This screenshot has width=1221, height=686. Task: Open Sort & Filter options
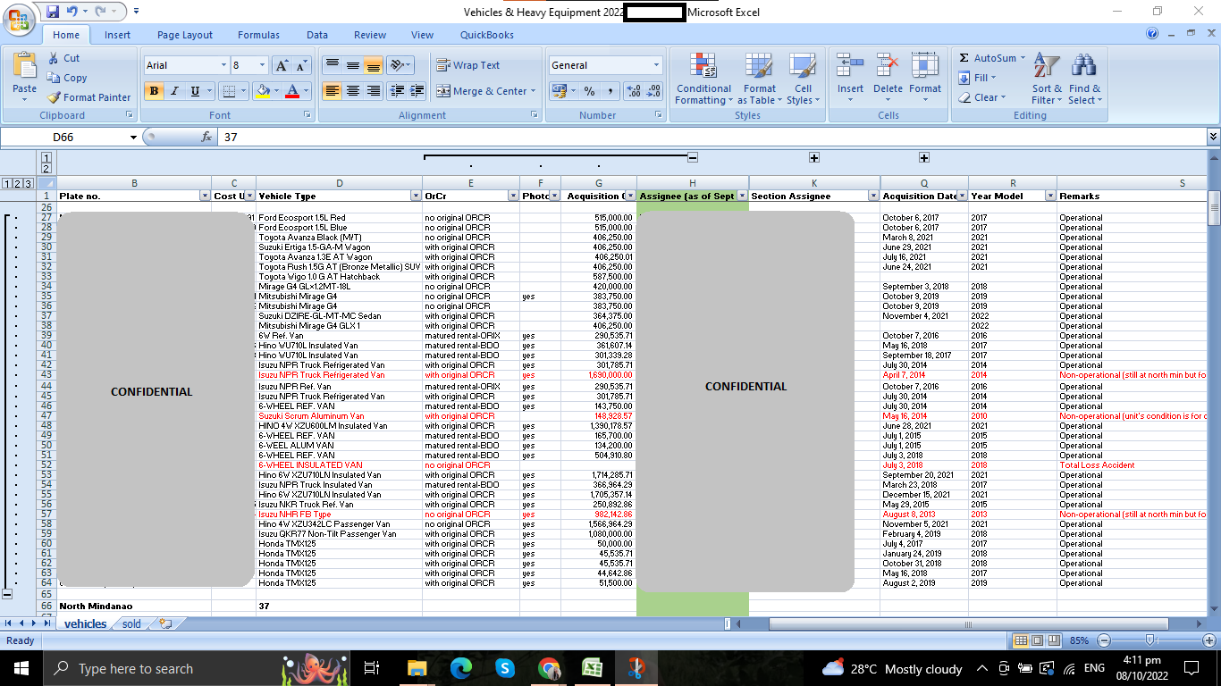(x=1046, y=79)
